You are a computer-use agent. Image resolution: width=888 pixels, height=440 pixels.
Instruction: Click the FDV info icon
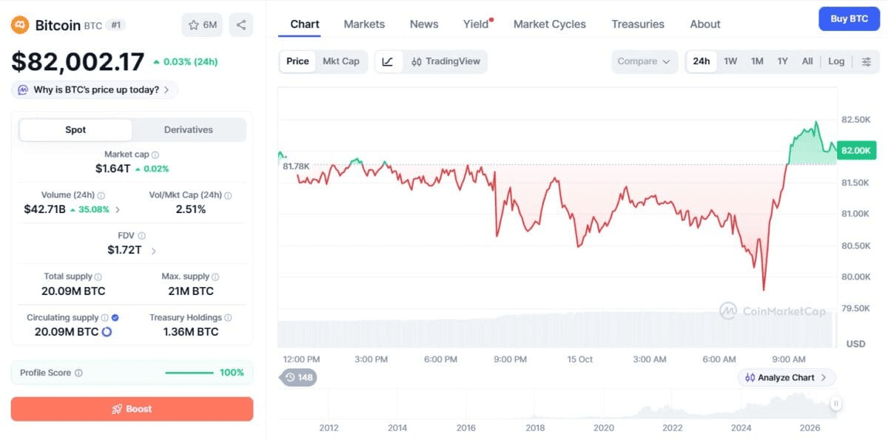(x=141, y=236)
